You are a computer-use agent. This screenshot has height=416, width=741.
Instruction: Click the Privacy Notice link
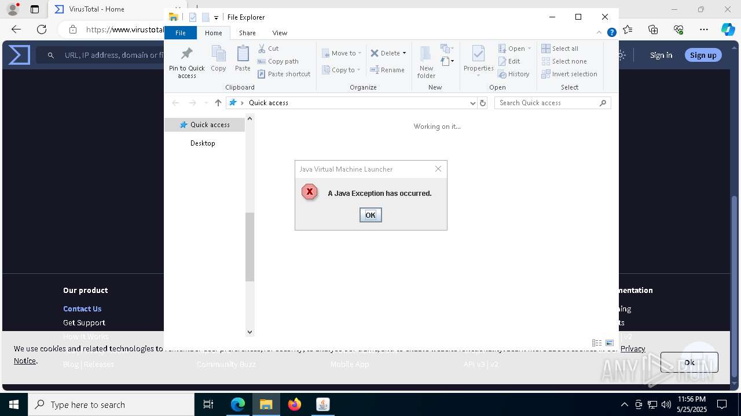tap(633, 348)
